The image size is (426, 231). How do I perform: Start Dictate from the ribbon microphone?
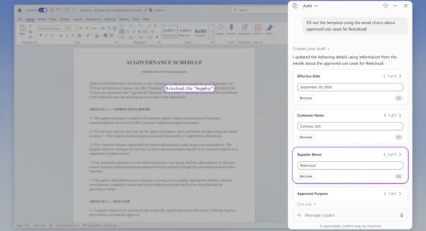231,30
